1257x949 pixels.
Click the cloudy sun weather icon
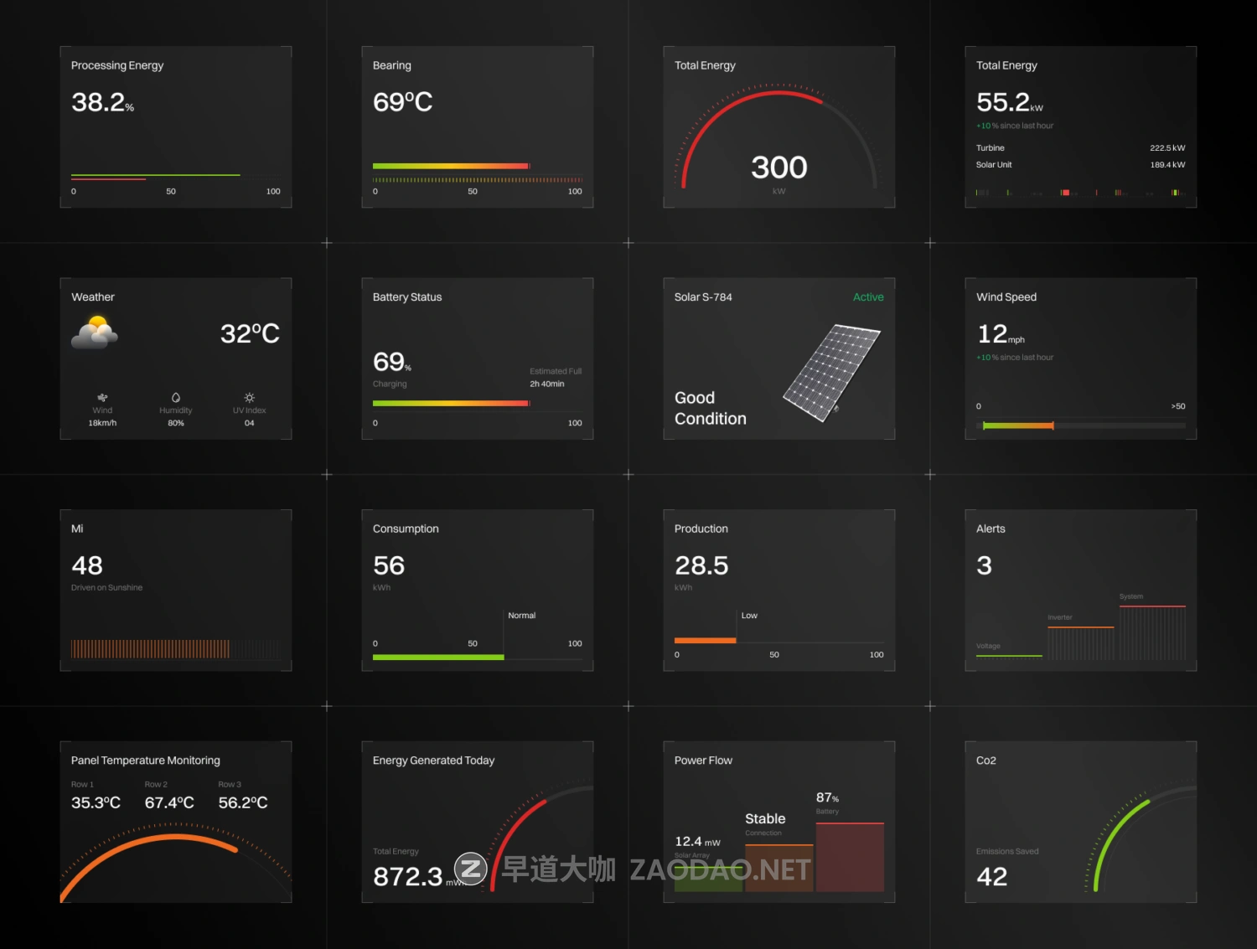(95, 333)
